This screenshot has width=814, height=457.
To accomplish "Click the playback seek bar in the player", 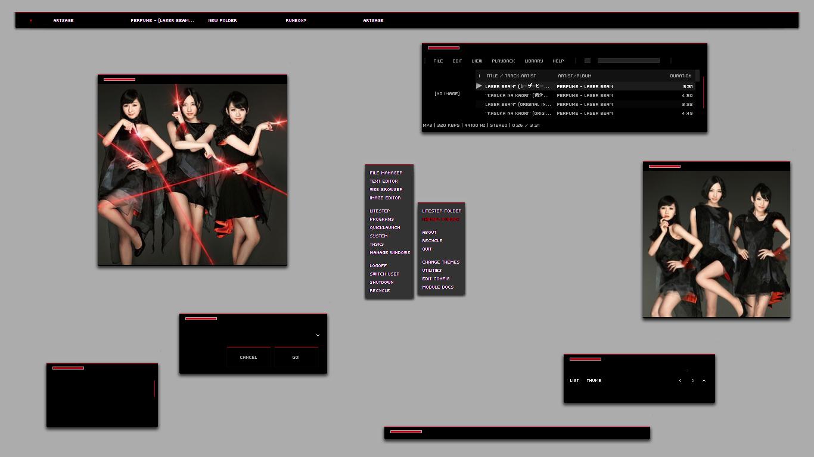I will pos(628,61).
